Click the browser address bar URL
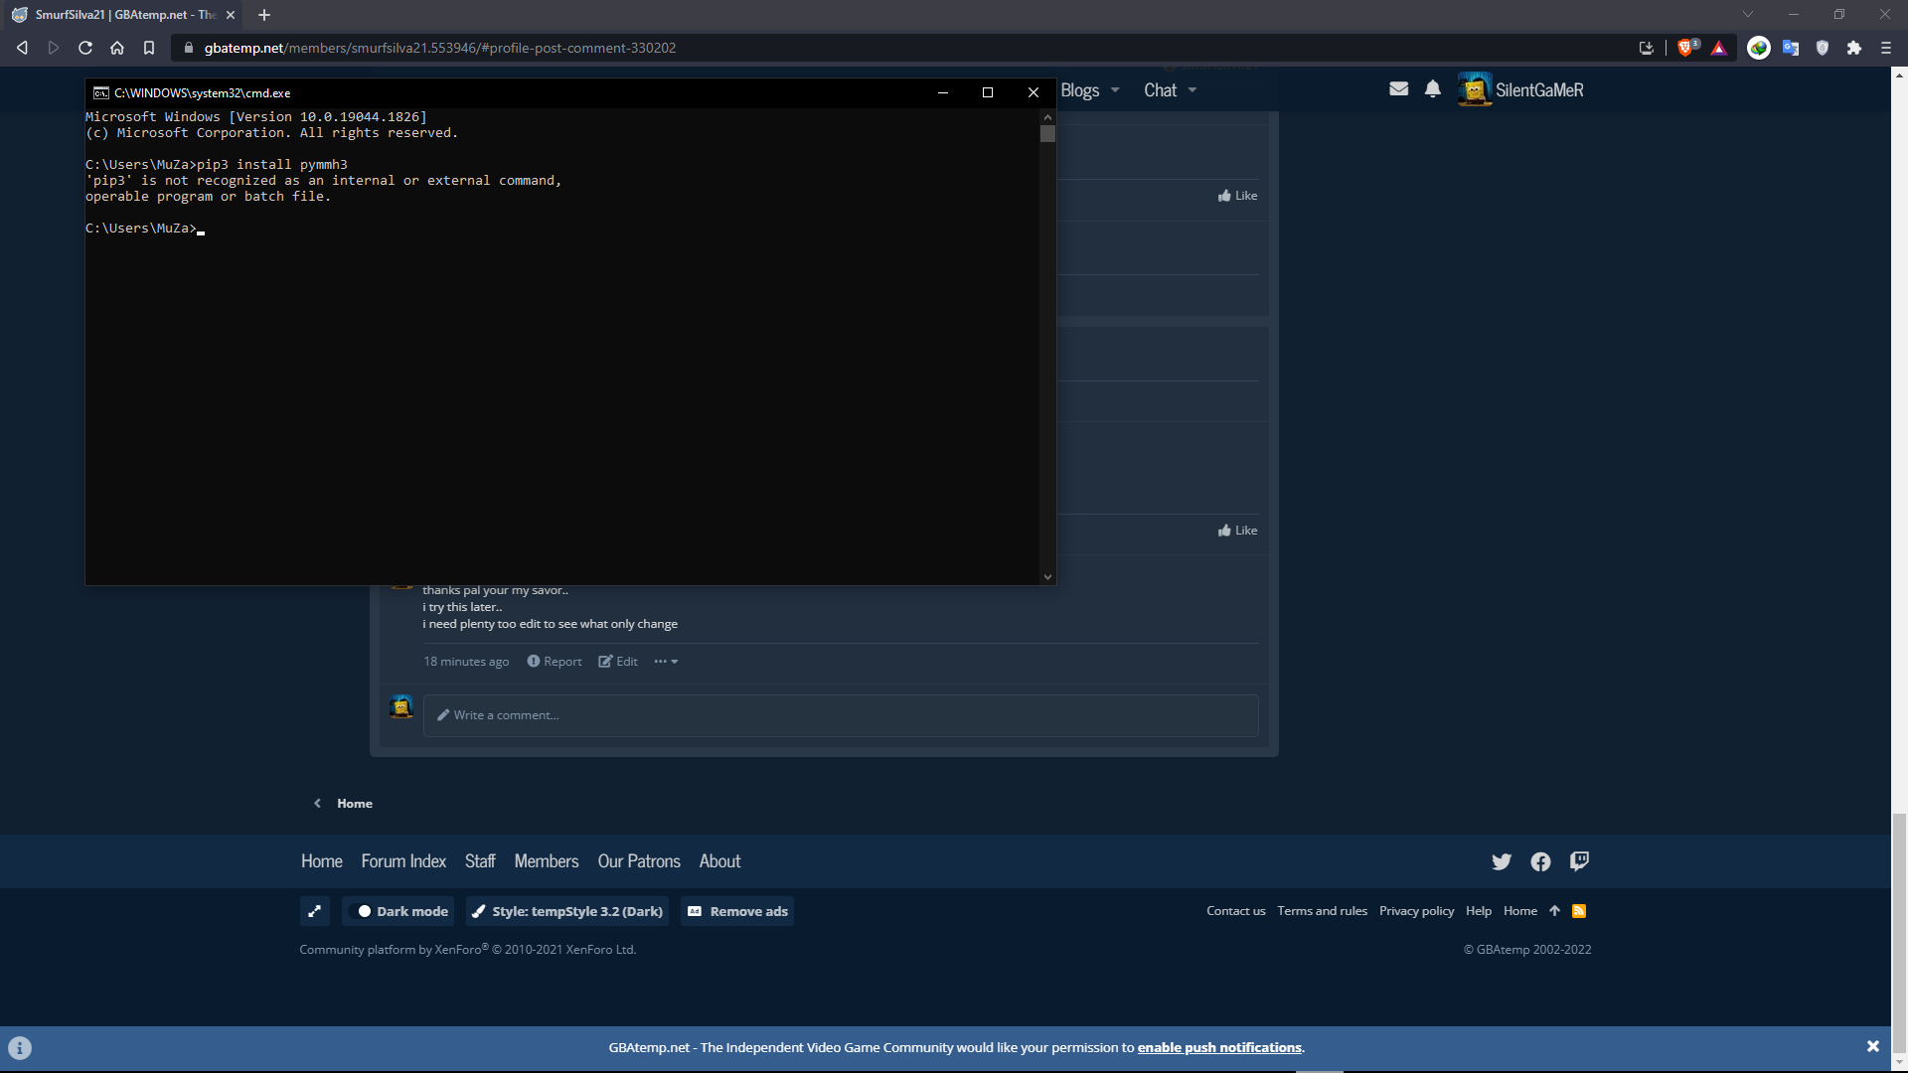Viewport: 1908px width, 1073px height. 440,48
